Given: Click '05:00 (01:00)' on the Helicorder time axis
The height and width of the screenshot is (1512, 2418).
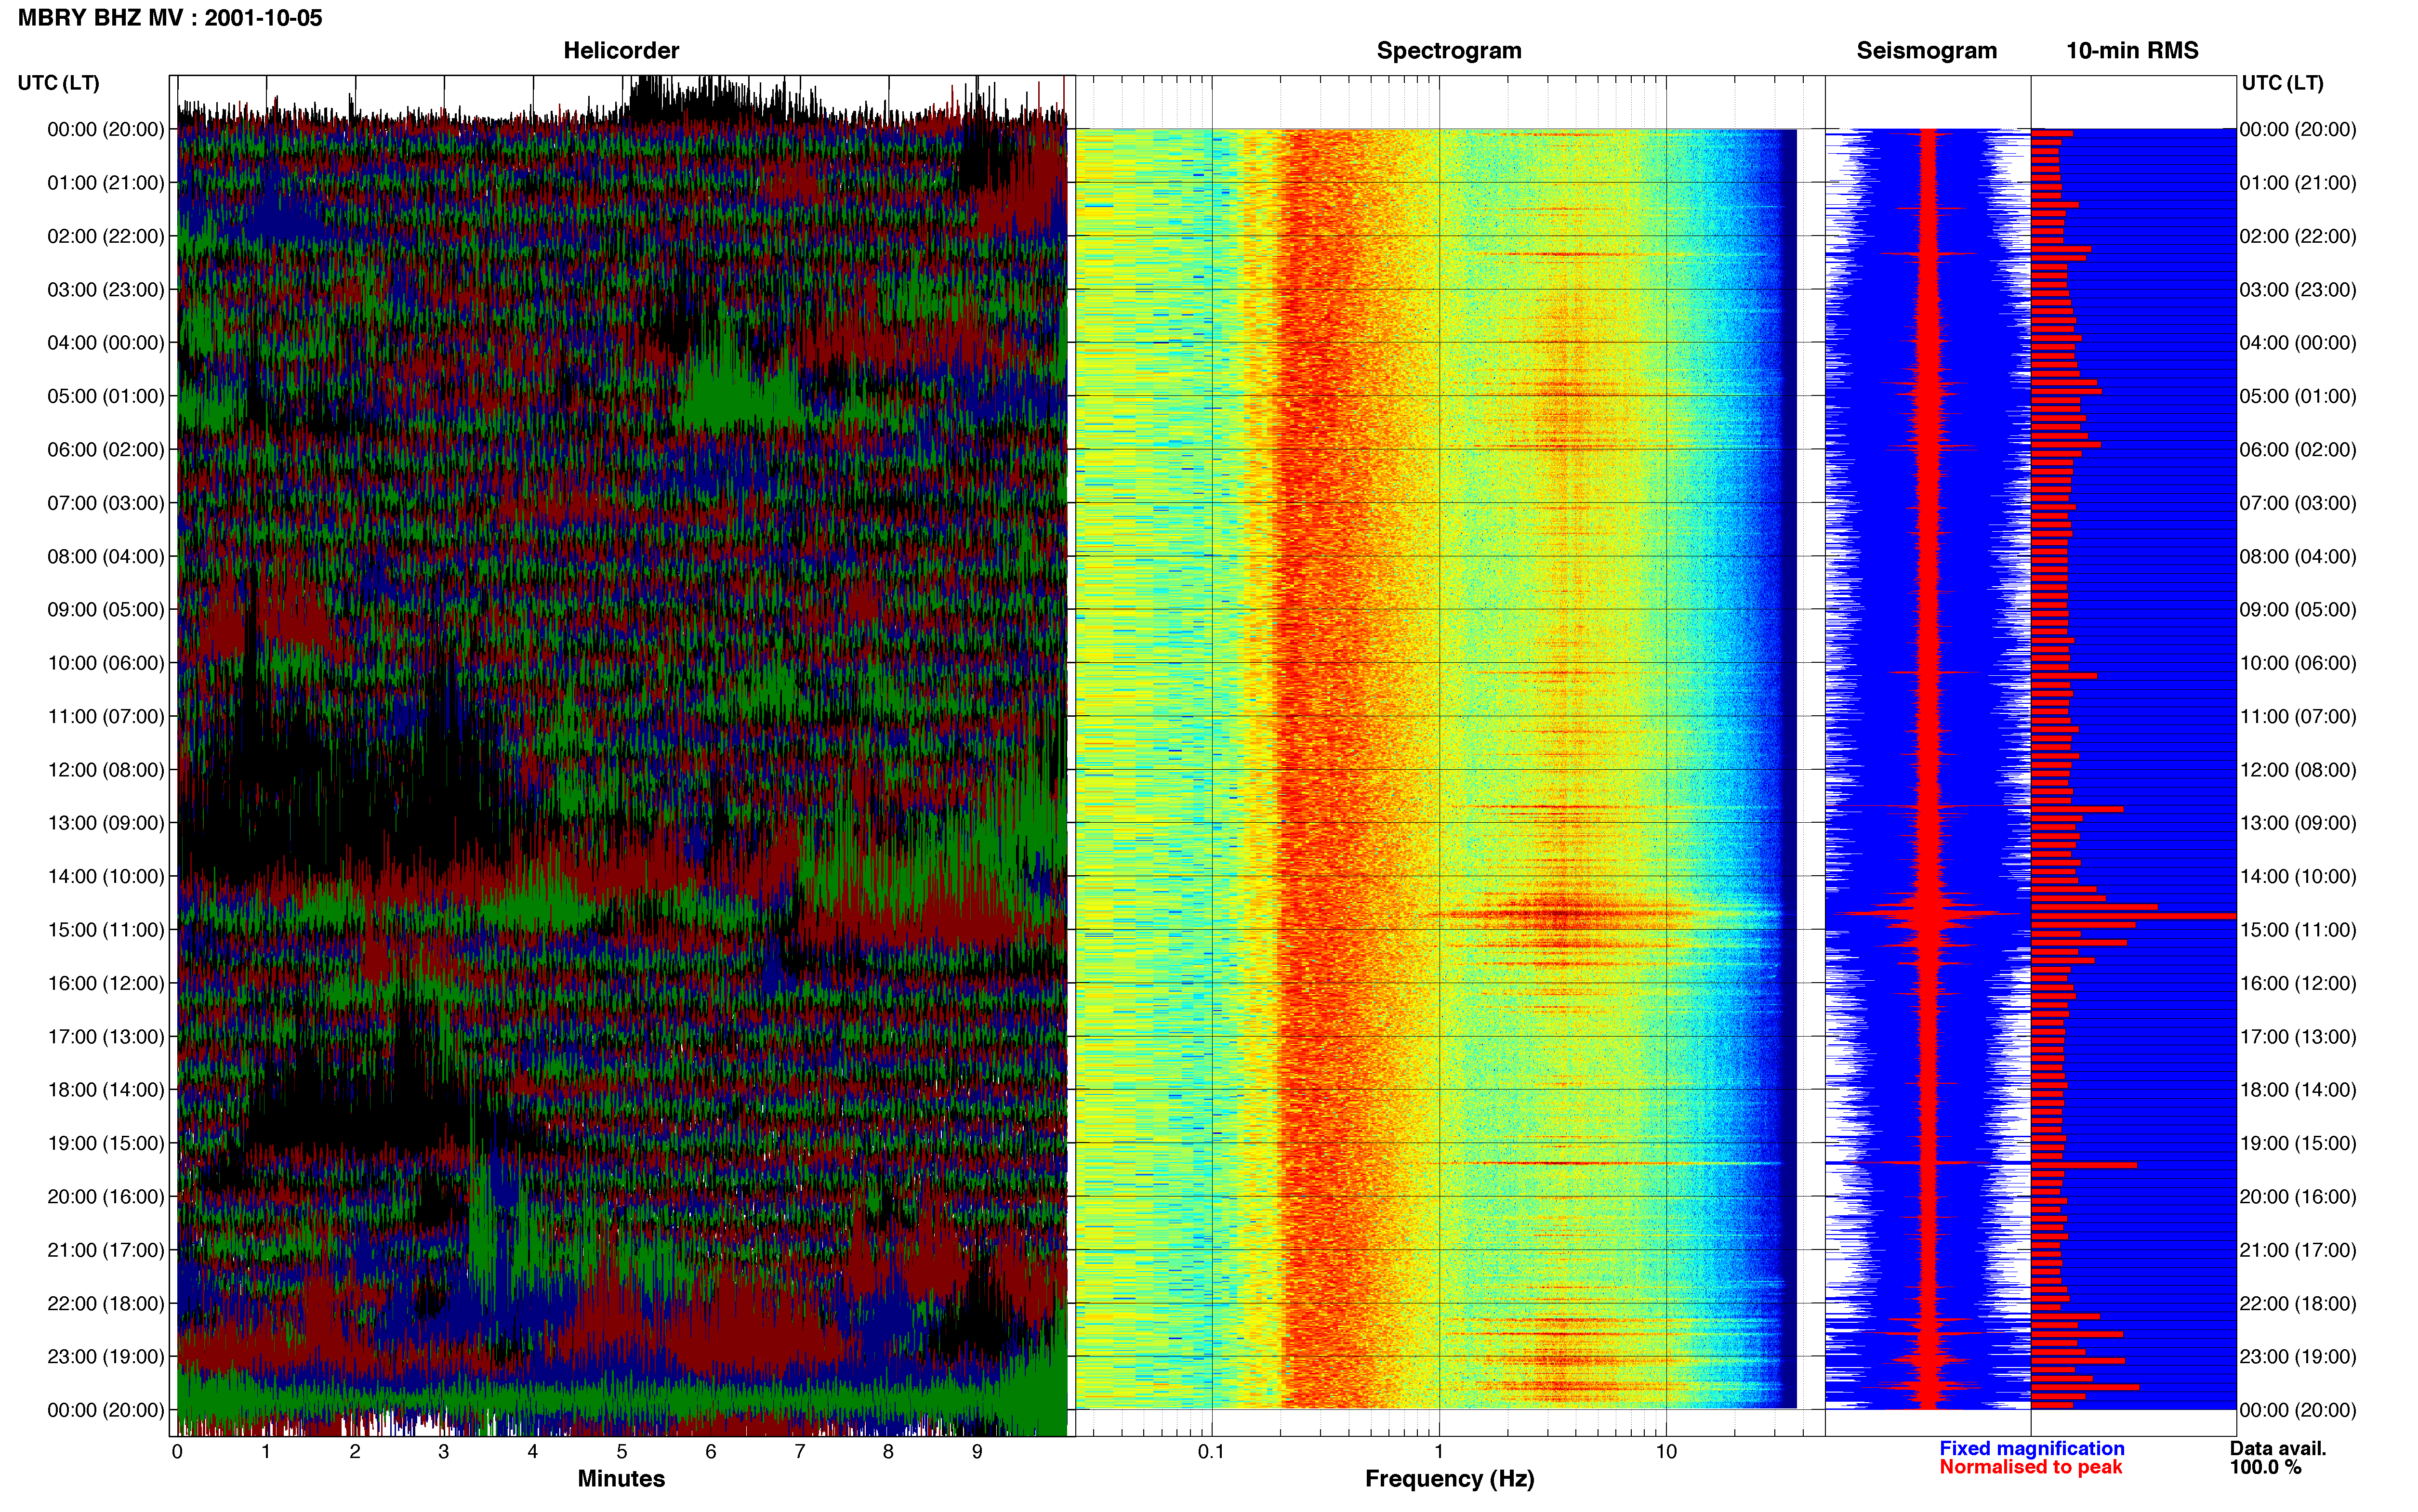Looking at the screenshot, I should click(106, 396).
